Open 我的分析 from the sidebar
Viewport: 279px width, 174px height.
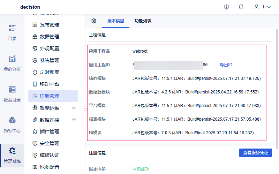(x=12, y=63)
